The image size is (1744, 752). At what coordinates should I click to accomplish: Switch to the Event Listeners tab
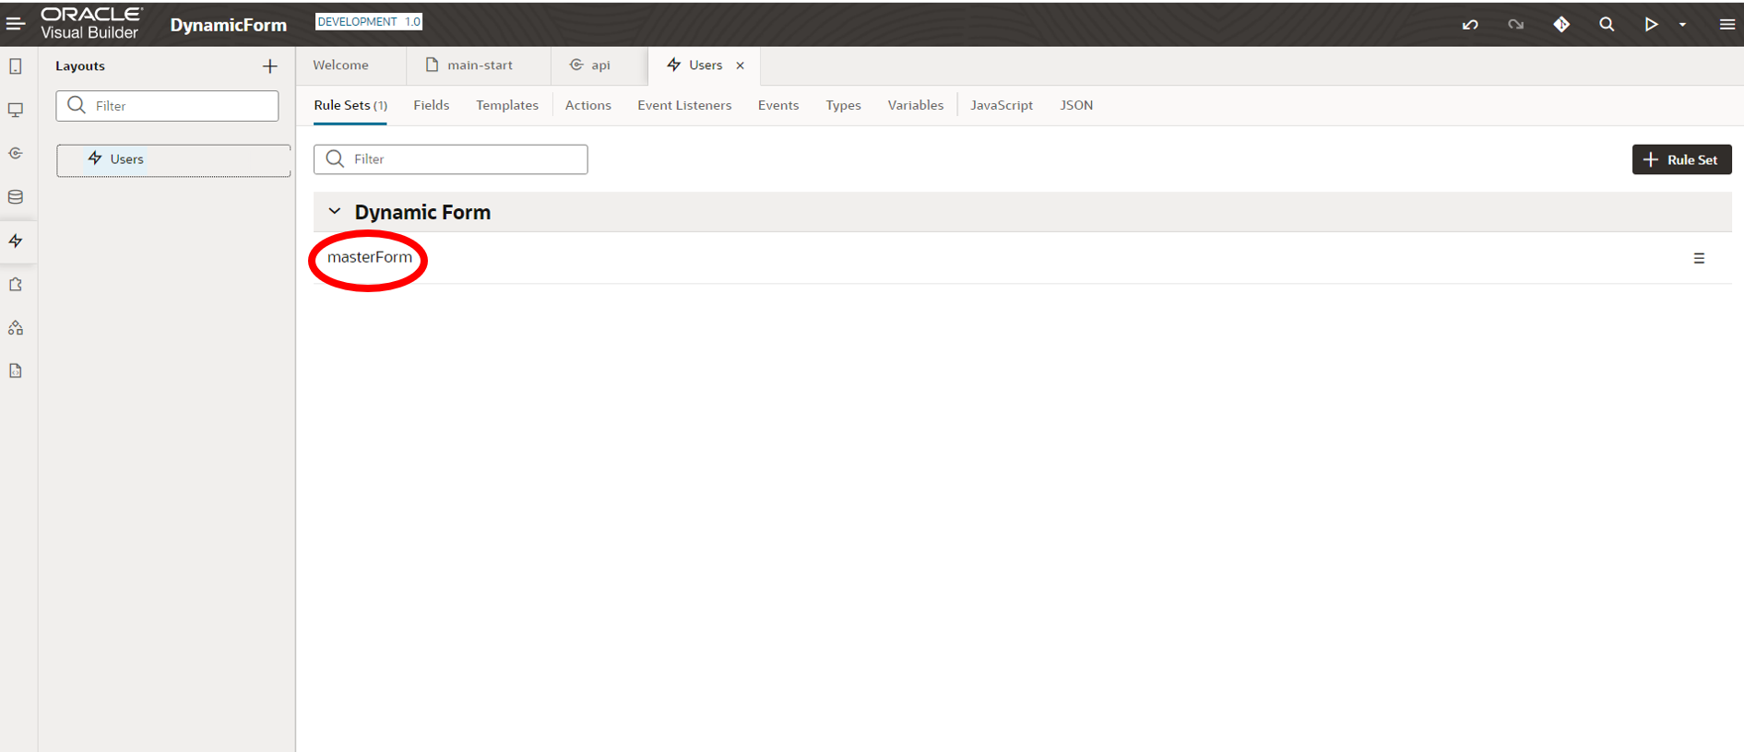pyautogui.click(x=683, y=105)
